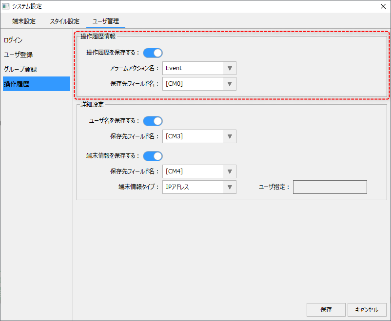
Task: Select the ユーザ管理 tab
Action: pyautogui.click(x=106, y=21)
